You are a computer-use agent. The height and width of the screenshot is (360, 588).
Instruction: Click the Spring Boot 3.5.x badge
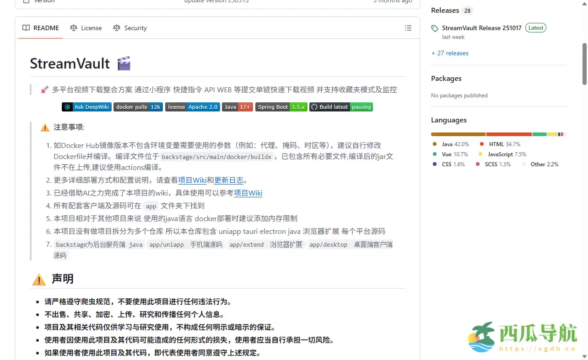coord(281,107)
